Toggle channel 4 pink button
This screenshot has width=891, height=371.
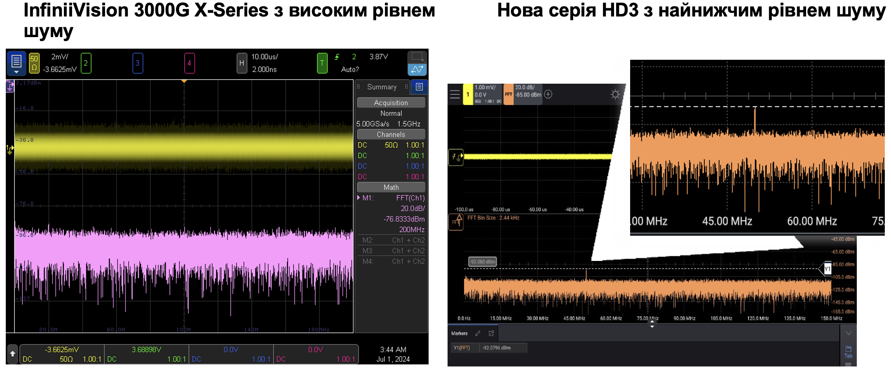coord(189,63)
